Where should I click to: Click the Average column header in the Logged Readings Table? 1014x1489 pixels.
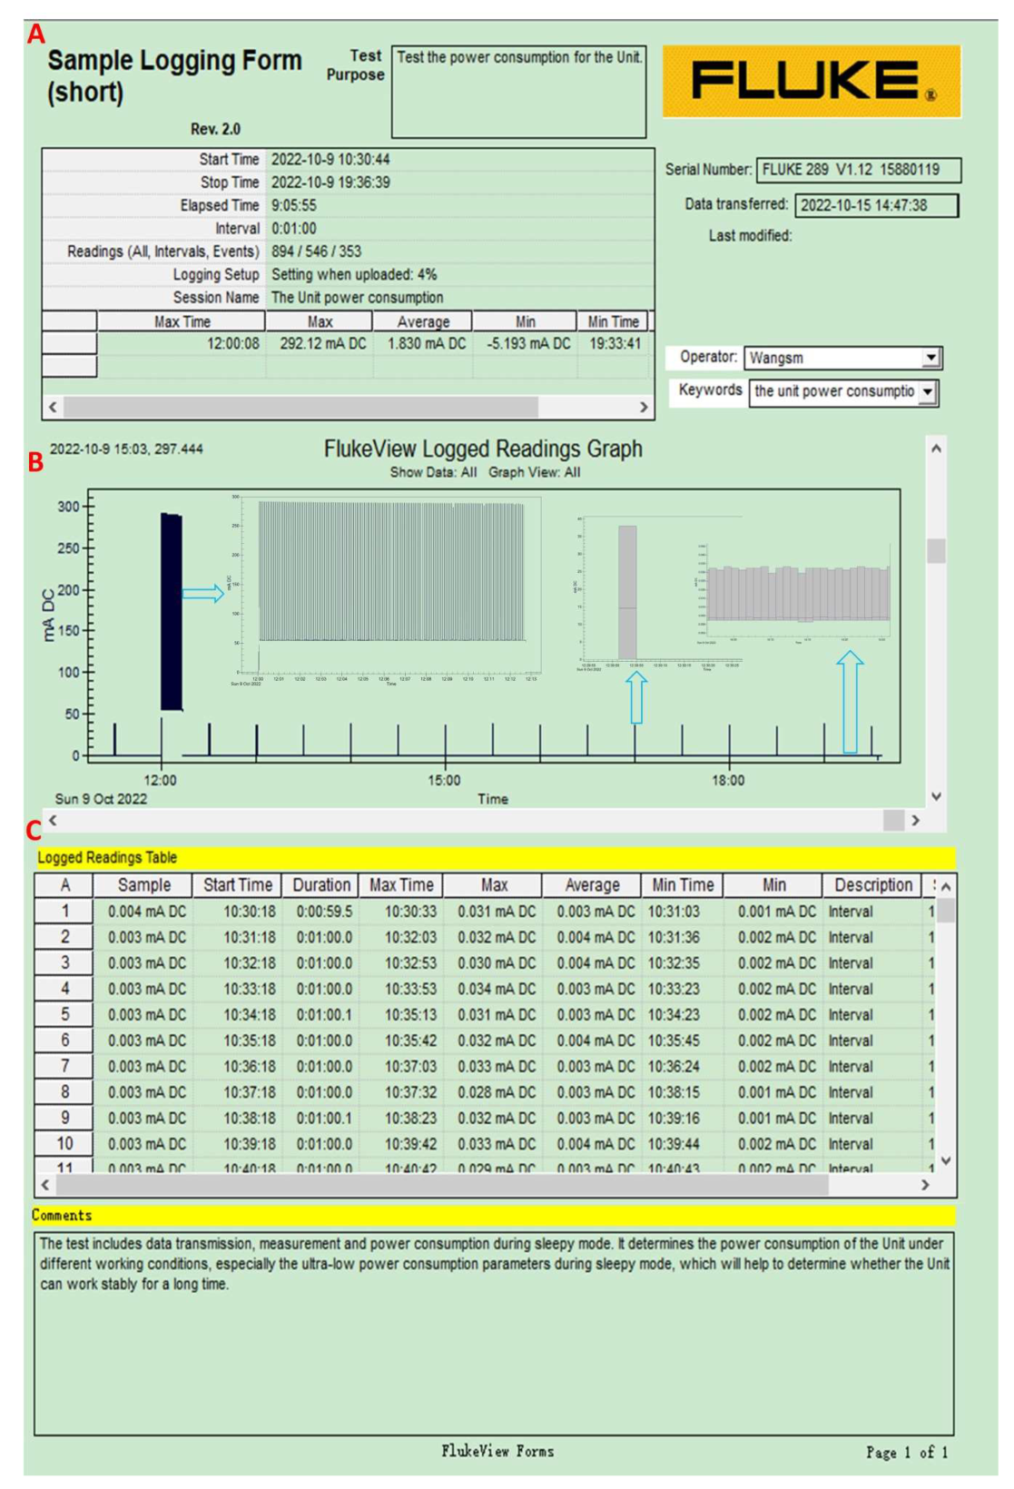tap(592, 885)
